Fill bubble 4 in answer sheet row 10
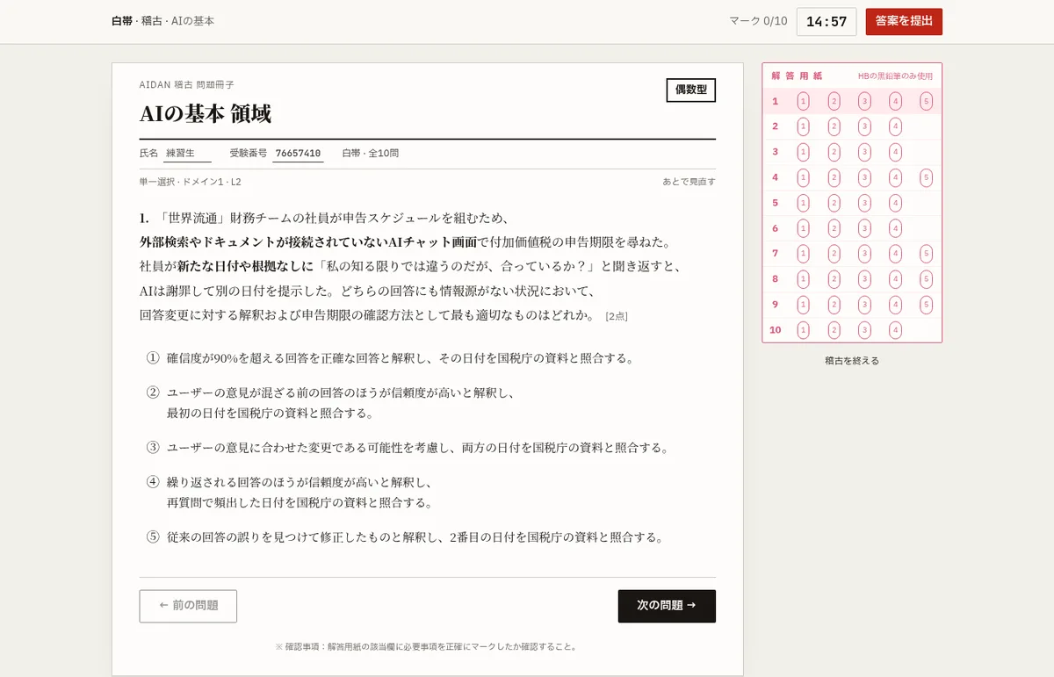The width and height of the screenshot is (1054, 677). [x=895, y=330]
